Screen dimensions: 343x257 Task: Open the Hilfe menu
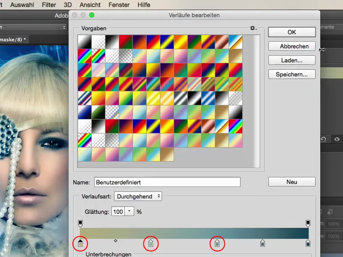[x=144, y=5]
